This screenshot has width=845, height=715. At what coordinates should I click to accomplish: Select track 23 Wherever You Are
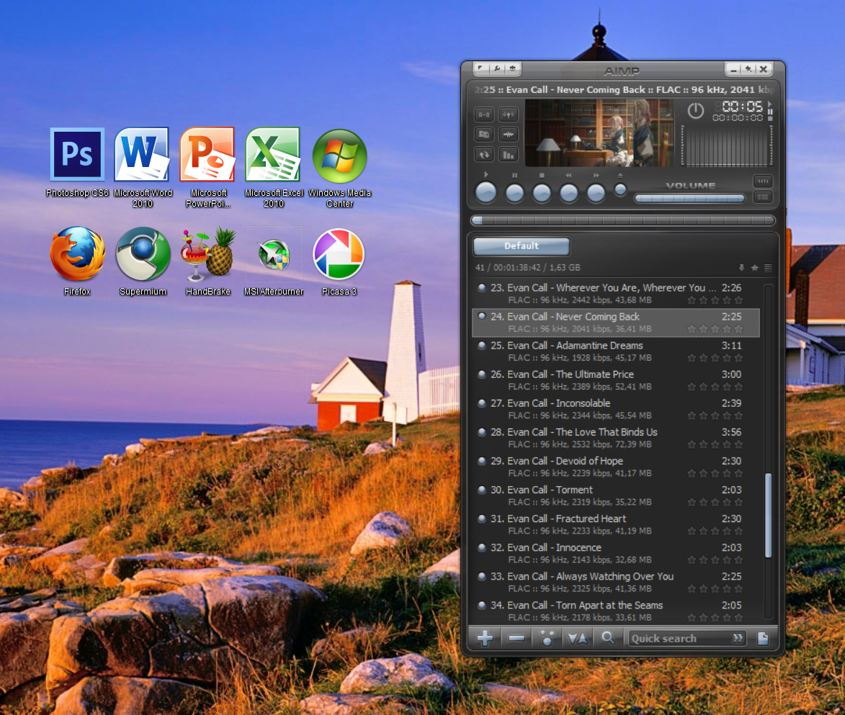[x=616, y=294]
